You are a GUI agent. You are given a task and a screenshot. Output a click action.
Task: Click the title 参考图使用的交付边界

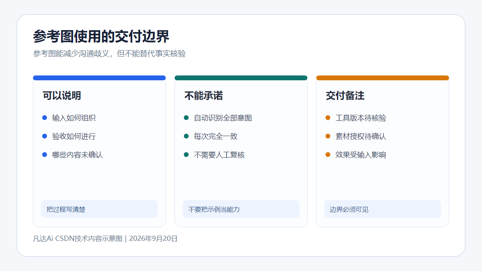click(x=101, y=37)
